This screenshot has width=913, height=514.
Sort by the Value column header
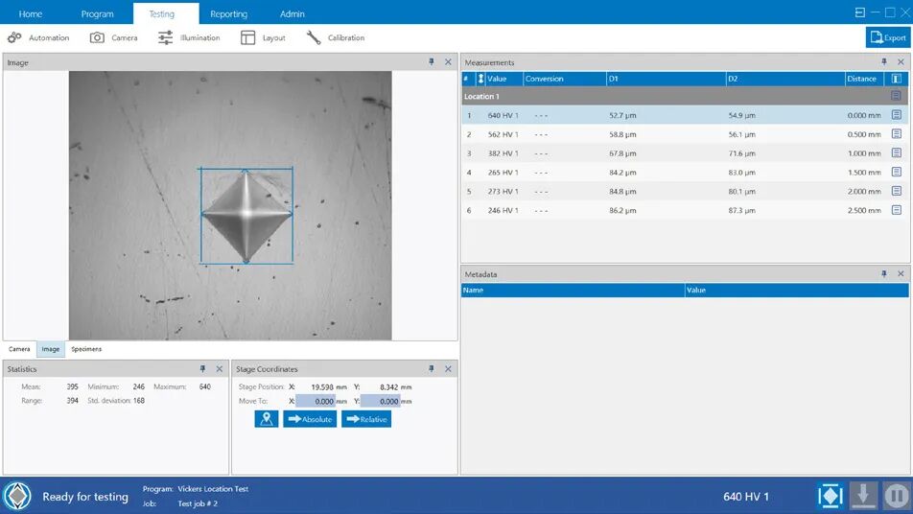[504, 79]
